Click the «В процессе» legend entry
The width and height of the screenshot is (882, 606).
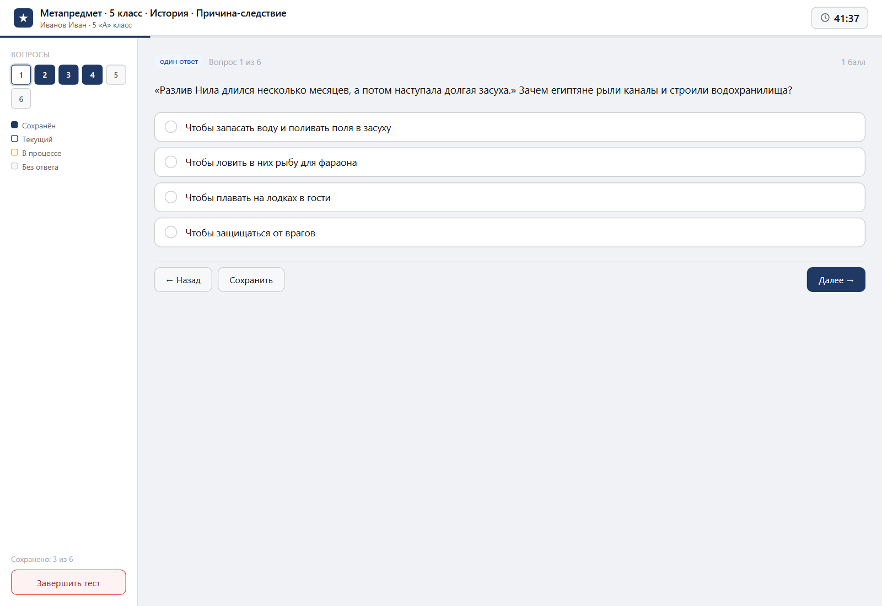[x=36, y=153]
